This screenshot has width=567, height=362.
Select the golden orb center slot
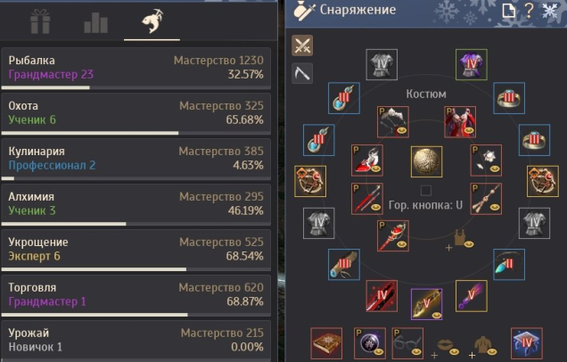[426, 161]
